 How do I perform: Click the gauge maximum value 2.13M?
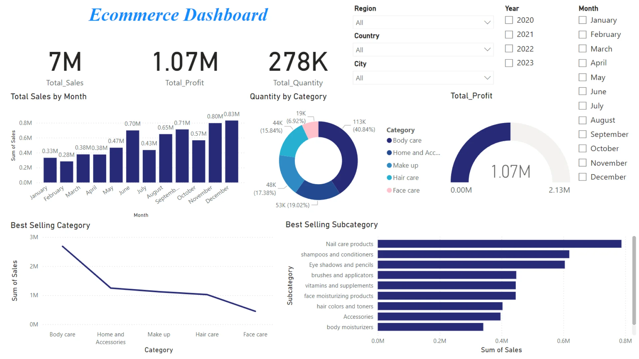(x=559, y=190)
